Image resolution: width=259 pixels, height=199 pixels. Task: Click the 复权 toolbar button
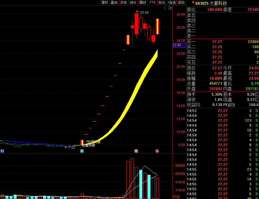tap(105, 2)
